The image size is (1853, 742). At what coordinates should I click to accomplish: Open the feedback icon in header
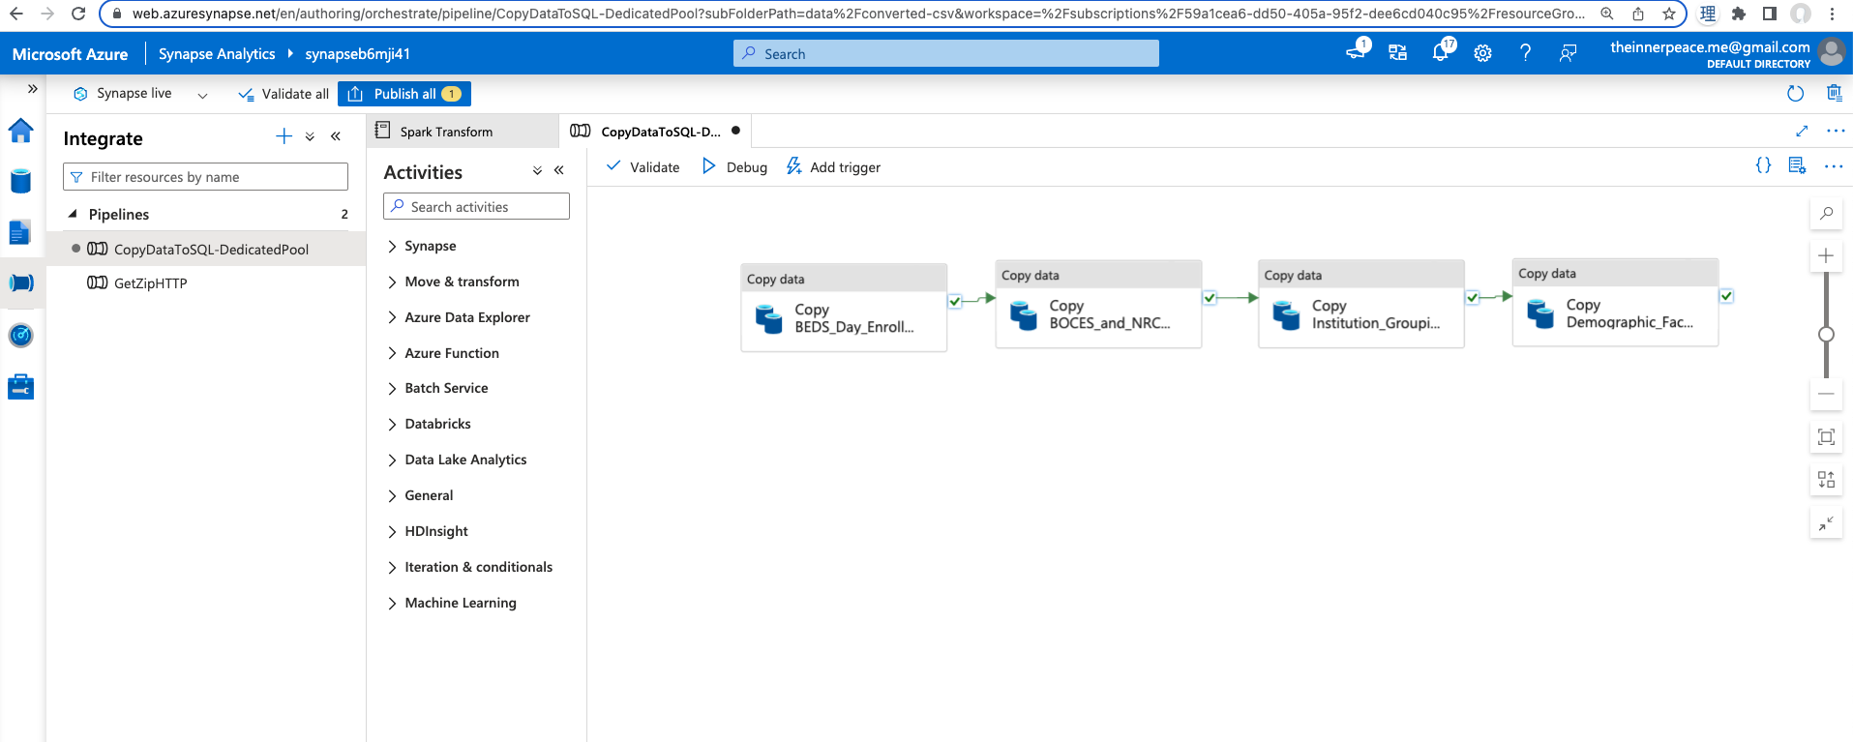(x=1568, y=53)
